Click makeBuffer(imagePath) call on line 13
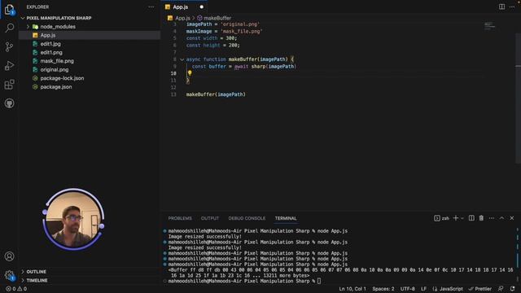The width and height of the screenshot is (521, 293). [x=216, y=94]
